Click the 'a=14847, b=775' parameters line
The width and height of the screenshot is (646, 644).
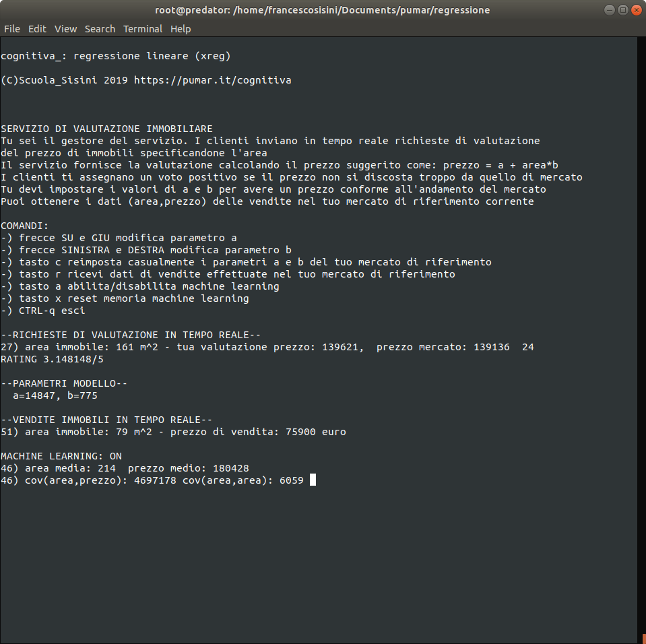pyautogui.click(x=55, y=395)
